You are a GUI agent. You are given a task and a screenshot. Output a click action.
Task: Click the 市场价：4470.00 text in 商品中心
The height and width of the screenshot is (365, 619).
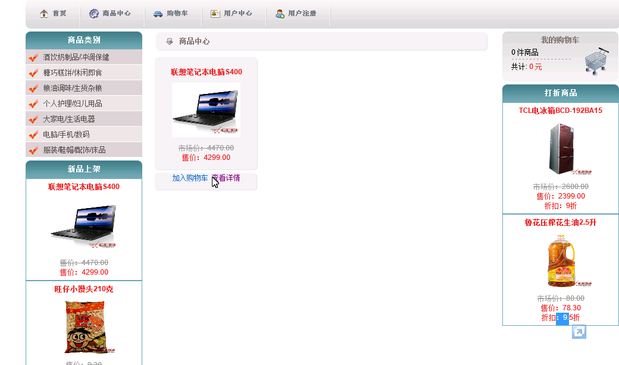[206, 148]
